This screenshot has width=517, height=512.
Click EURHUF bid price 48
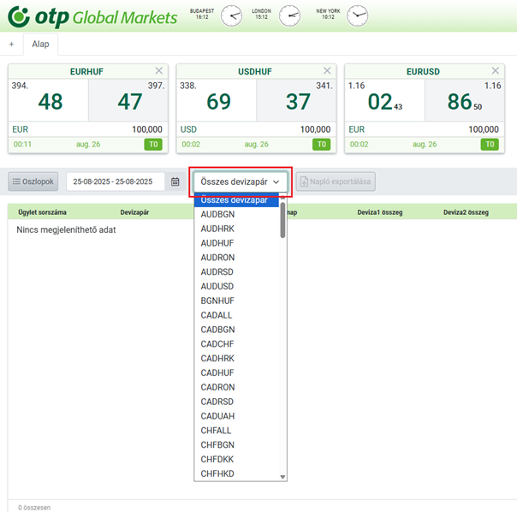click(51, 102)
